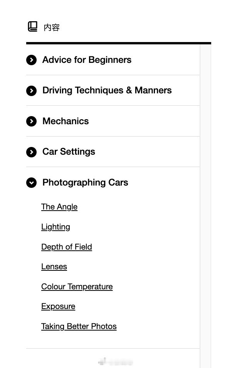Viewport: 232px width, 368px height.
Task: Collapse Photographing Cars down-arrow icon
Action: [x=32, y=183]
